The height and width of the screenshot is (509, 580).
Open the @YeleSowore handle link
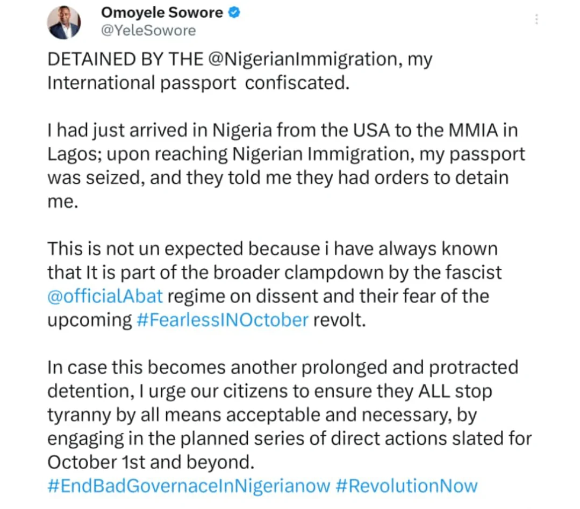pyautogui.click(x=149, y=30)
